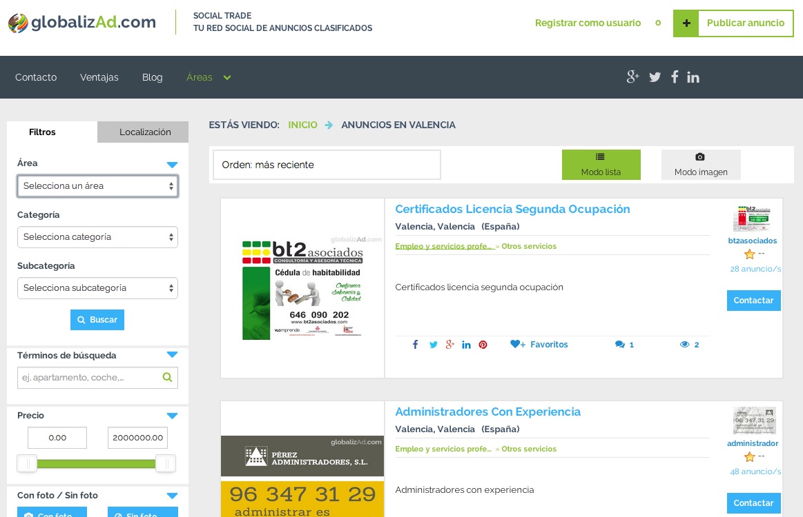Click the right handle of price slider
Screen dimensions: 803x517
click(x=166, y=464)
